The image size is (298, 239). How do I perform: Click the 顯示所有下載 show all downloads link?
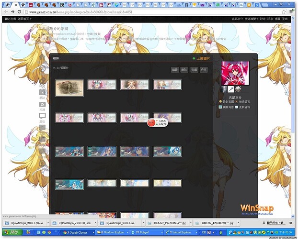click(x=274, y=223)
